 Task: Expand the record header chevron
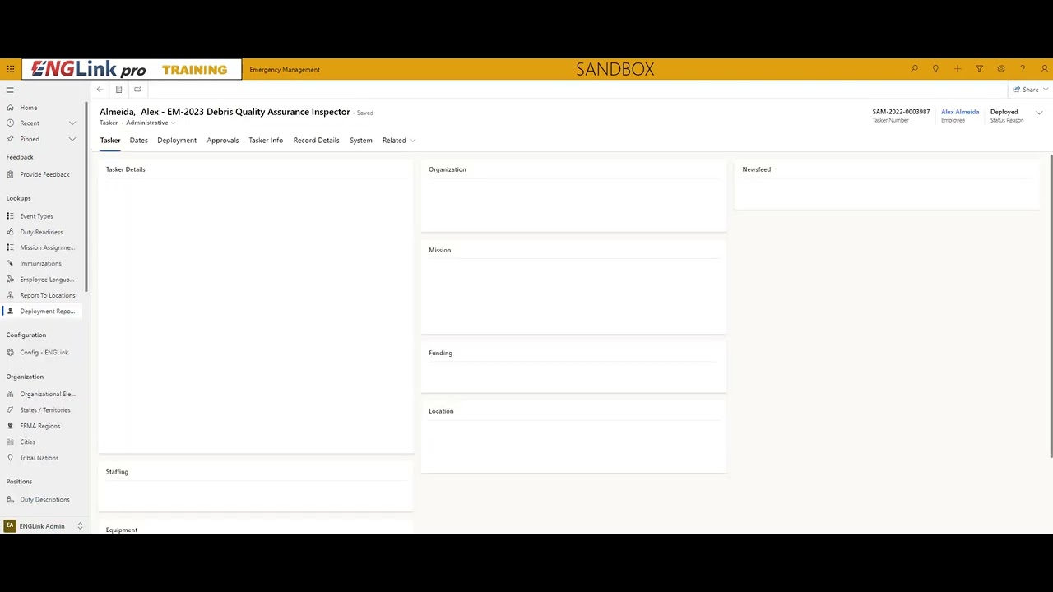point(1039,113)
